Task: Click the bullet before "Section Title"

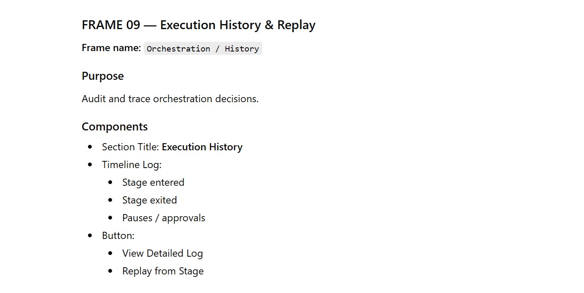Action: tap(90, 147)
